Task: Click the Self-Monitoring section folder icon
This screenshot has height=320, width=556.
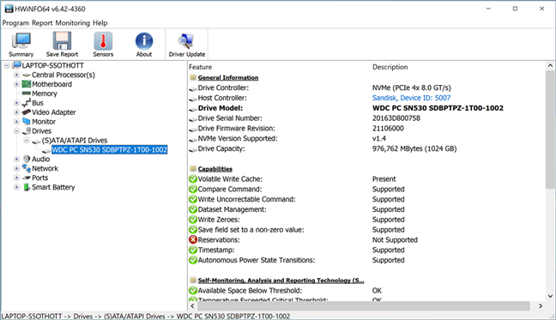Action: [192, 280]
